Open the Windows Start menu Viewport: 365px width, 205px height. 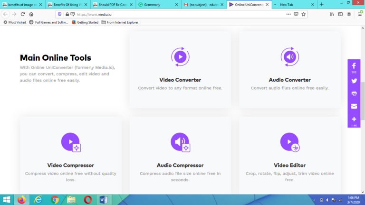tap(7, 200)
